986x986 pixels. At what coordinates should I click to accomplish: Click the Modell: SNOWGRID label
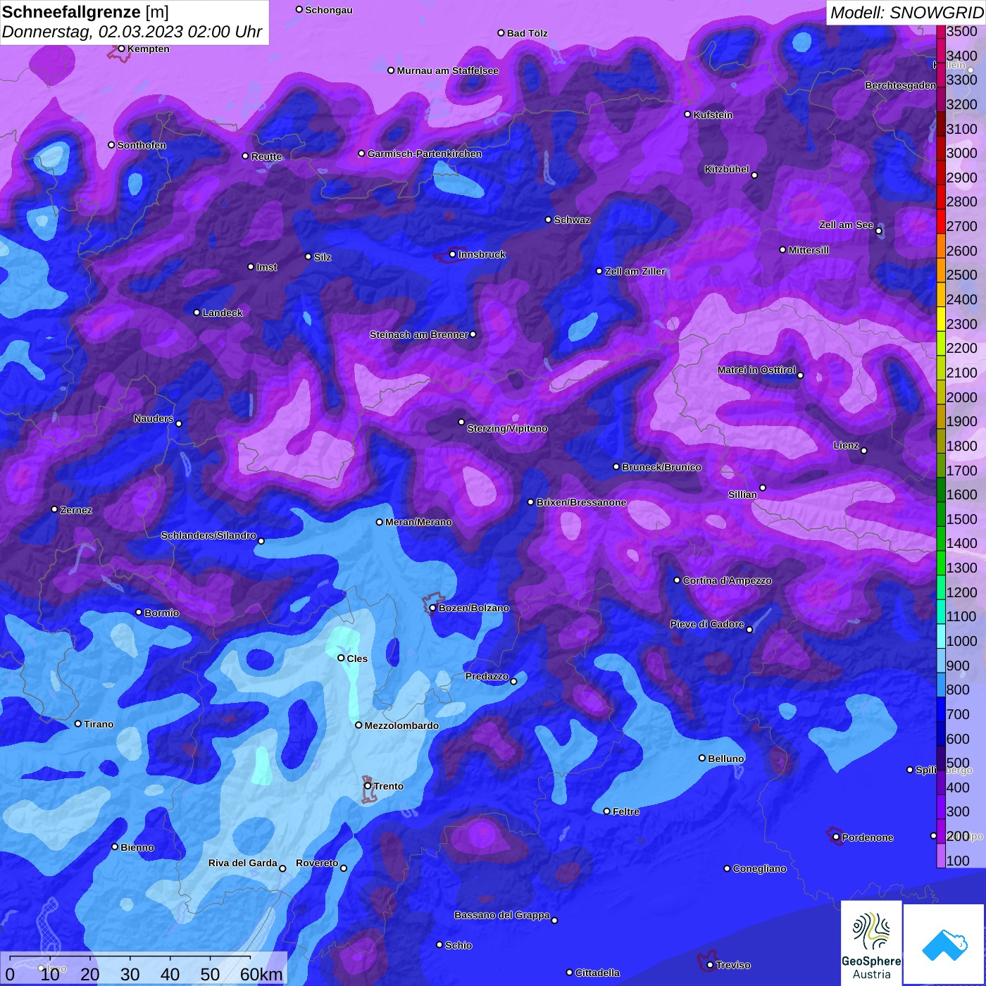pos(906,13)
